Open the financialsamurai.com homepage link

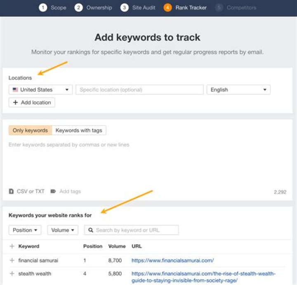(x=172, y=260)
